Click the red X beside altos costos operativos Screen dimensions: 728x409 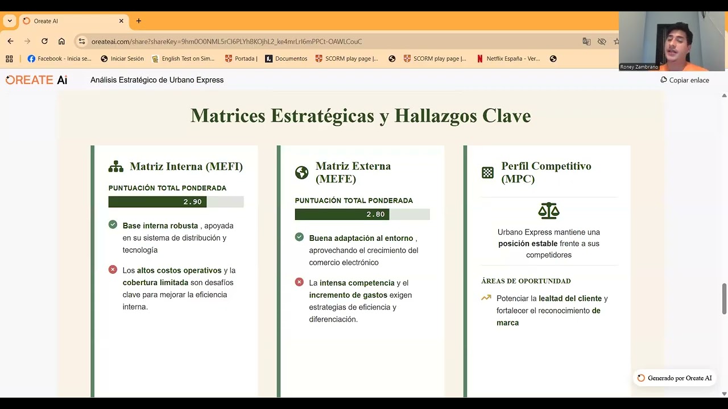click(x=113, y=270)
